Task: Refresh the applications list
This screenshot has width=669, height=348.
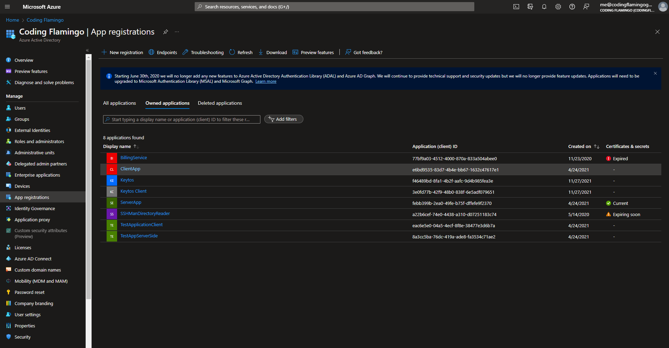Action: pyautogui.click(x=241, y=52)
